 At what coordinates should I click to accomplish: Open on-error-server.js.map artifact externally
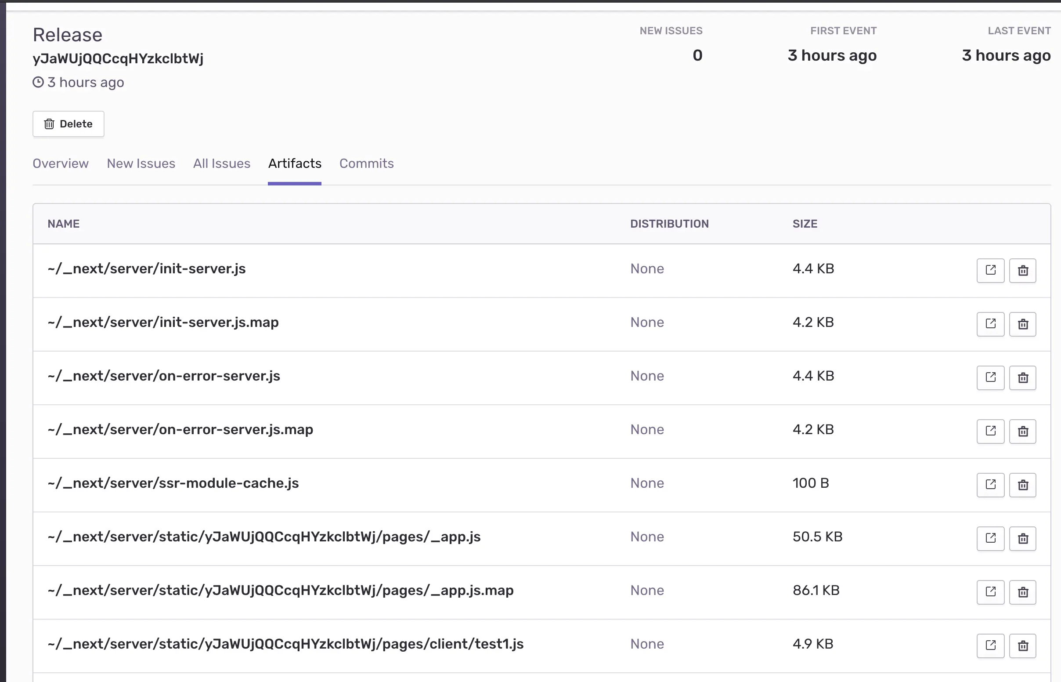(990, 431)
